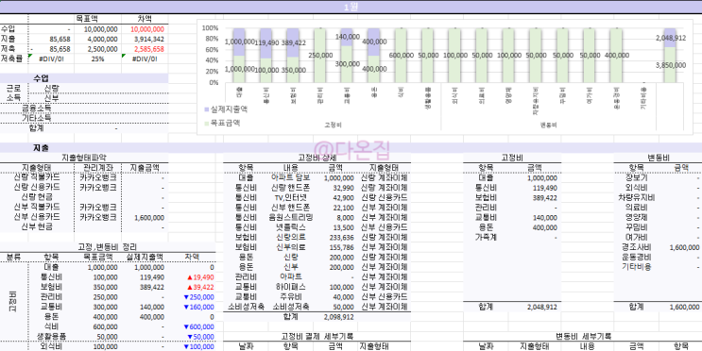
Task: Click the 기타소득 income row
Action: pos(37,118)
